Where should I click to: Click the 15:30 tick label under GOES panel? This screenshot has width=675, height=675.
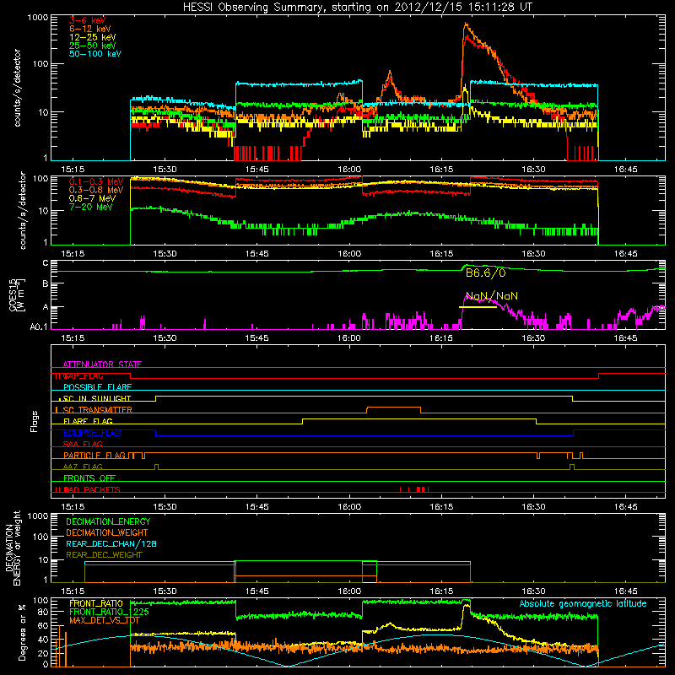pos(165,338)
